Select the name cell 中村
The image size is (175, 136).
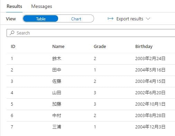tap(57, 115)
